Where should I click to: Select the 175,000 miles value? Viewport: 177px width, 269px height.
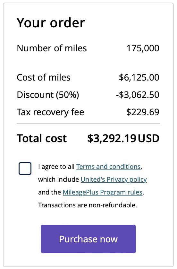143,48
